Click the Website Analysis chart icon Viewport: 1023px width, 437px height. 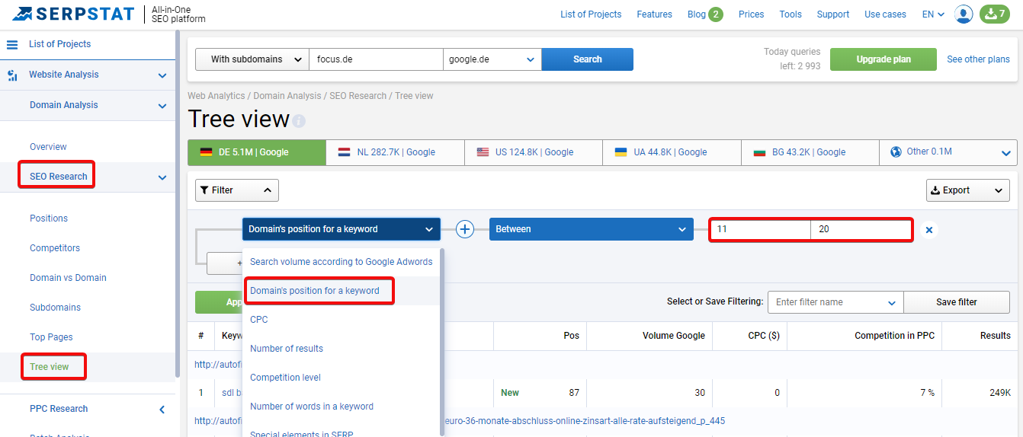click(x=12, y=75)
